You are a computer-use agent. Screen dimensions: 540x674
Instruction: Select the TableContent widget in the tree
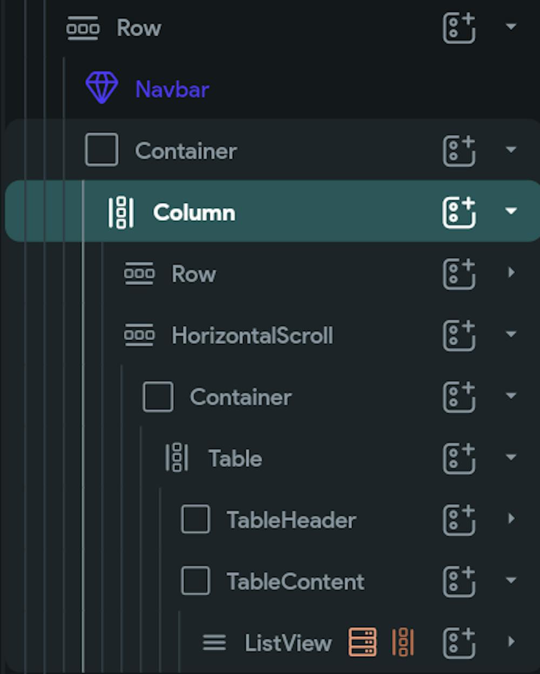[294, 582]
